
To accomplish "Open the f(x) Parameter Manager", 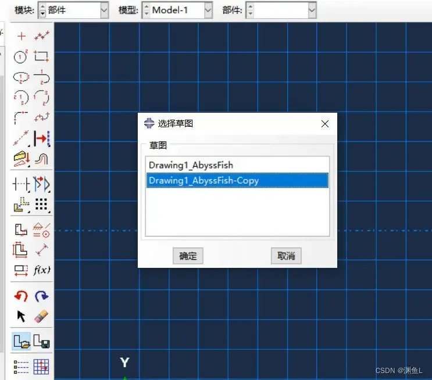I will [x=42, y=270].
